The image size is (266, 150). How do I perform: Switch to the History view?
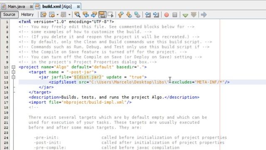click(x=27, y=15)
